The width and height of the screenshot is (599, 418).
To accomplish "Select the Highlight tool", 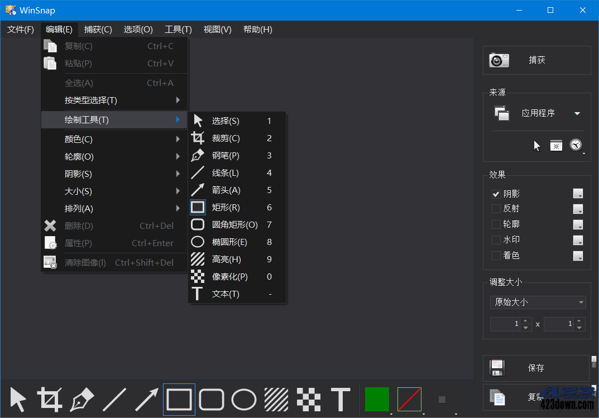I will click(276, 399).
